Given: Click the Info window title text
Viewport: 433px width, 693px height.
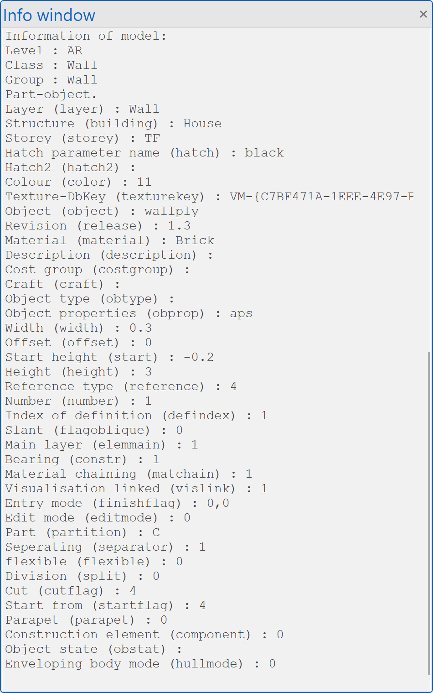Looking at the screenshot, I should point(49,16).
